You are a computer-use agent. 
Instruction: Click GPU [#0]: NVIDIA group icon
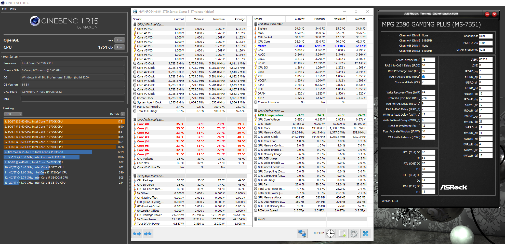[256, 111]
